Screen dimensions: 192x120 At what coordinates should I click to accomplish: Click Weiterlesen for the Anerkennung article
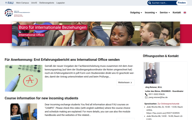click(x=125, y=83)
